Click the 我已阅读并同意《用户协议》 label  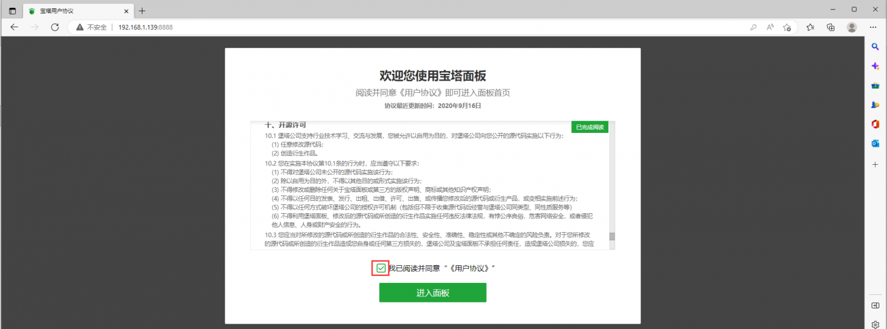441,268
